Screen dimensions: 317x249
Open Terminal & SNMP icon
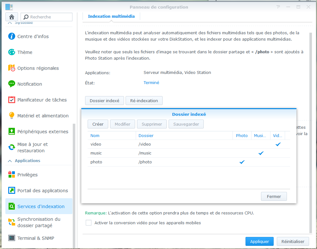pyautogui.click(x=11, y=238)
